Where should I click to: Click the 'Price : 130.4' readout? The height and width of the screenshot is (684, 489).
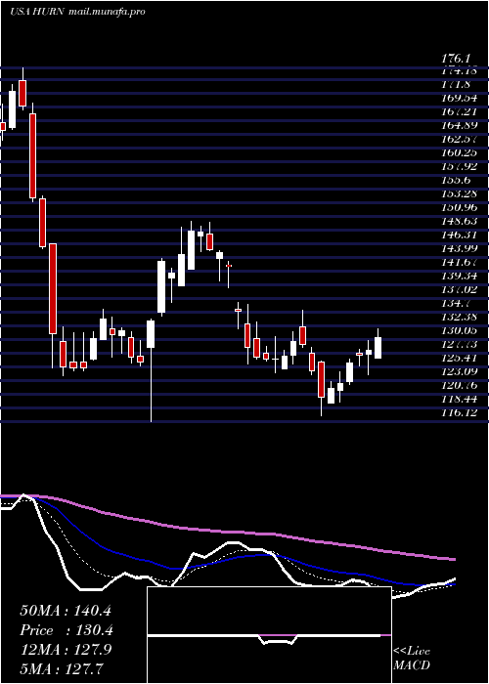click(67, 630)
